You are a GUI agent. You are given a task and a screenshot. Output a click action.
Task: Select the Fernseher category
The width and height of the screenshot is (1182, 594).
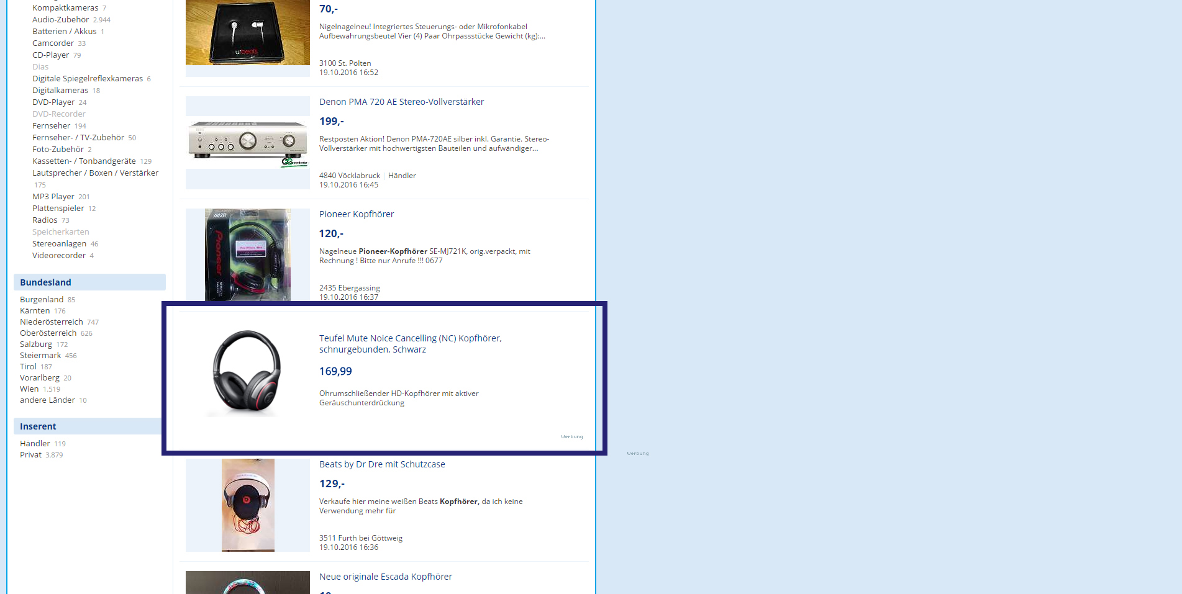[x=51, y=126]
